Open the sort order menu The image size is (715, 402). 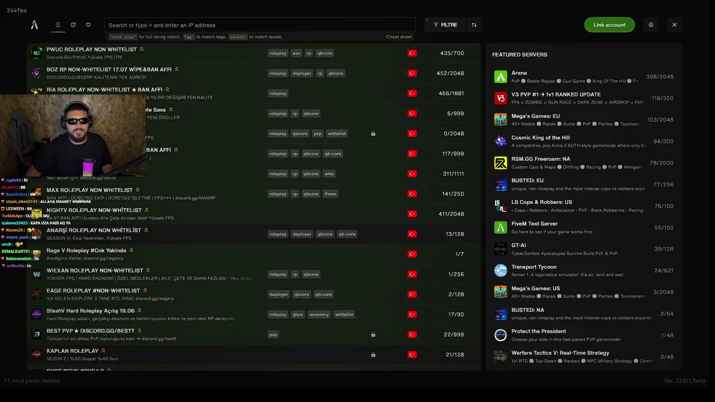tap(474, 25)
